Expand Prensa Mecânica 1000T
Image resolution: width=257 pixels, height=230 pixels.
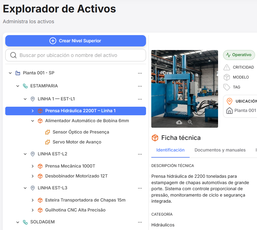click(33, 166)
